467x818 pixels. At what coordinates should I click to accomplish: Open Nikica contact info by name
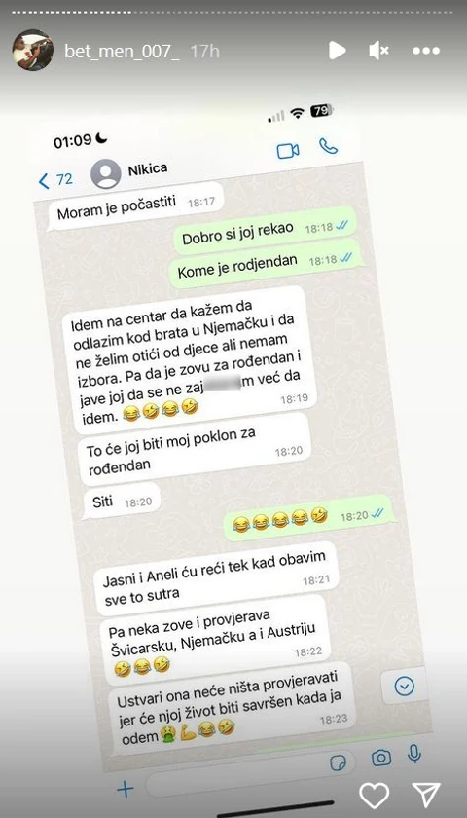tap(148, 168)
